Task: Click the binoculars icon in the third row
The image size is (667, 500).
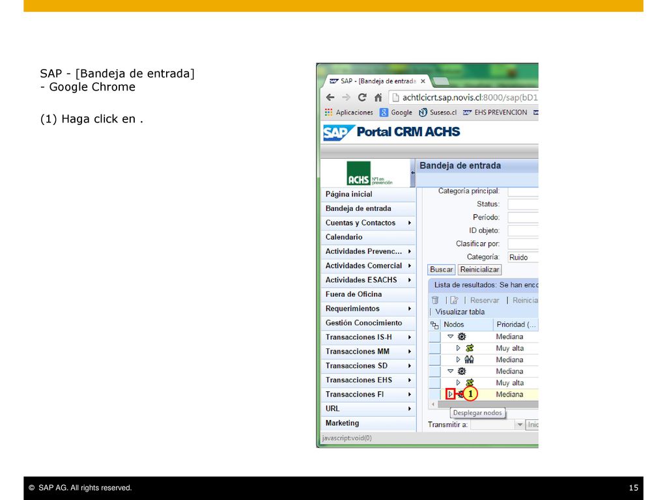Action: coord(469,359)
